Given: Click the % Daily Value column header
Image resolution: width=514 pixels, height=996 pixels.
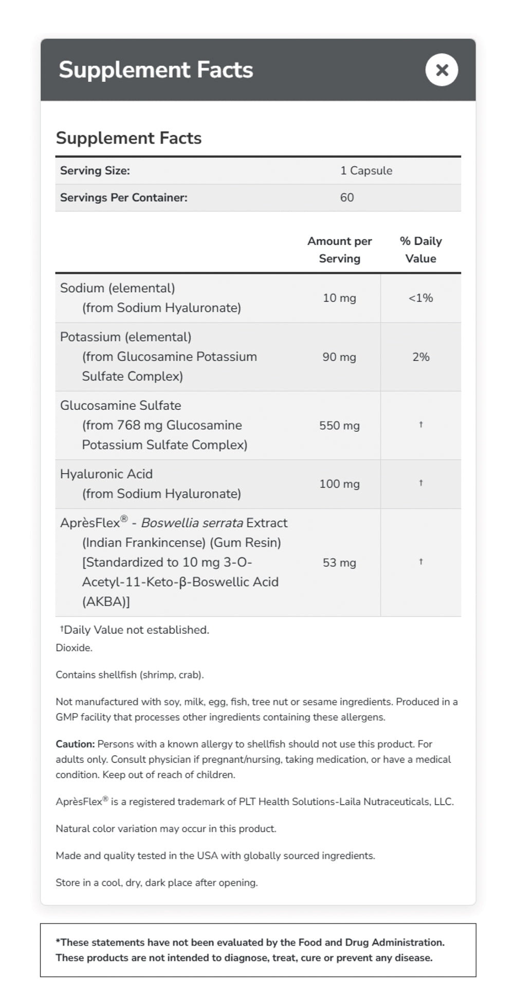Looking at the screenshot, I should [x=420, y=250].
